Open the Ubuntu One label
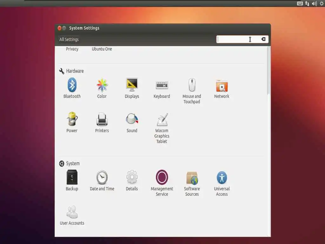The image size is (325, 244). [102, 49]
